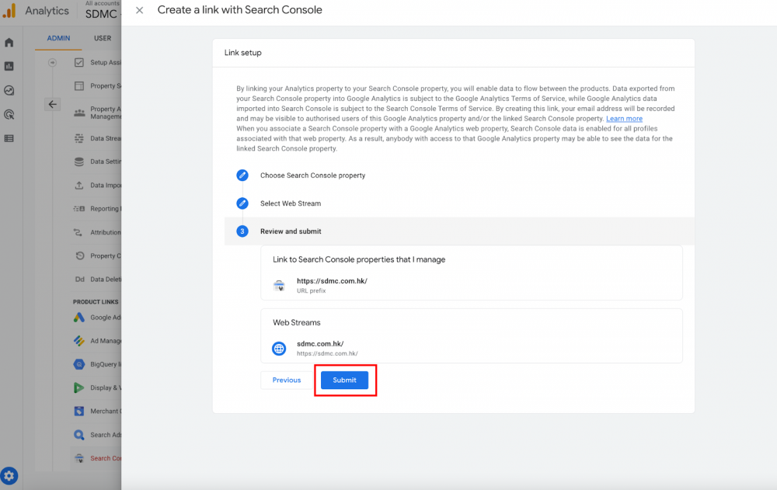Open the Search Console links icon

coord(78,458)
